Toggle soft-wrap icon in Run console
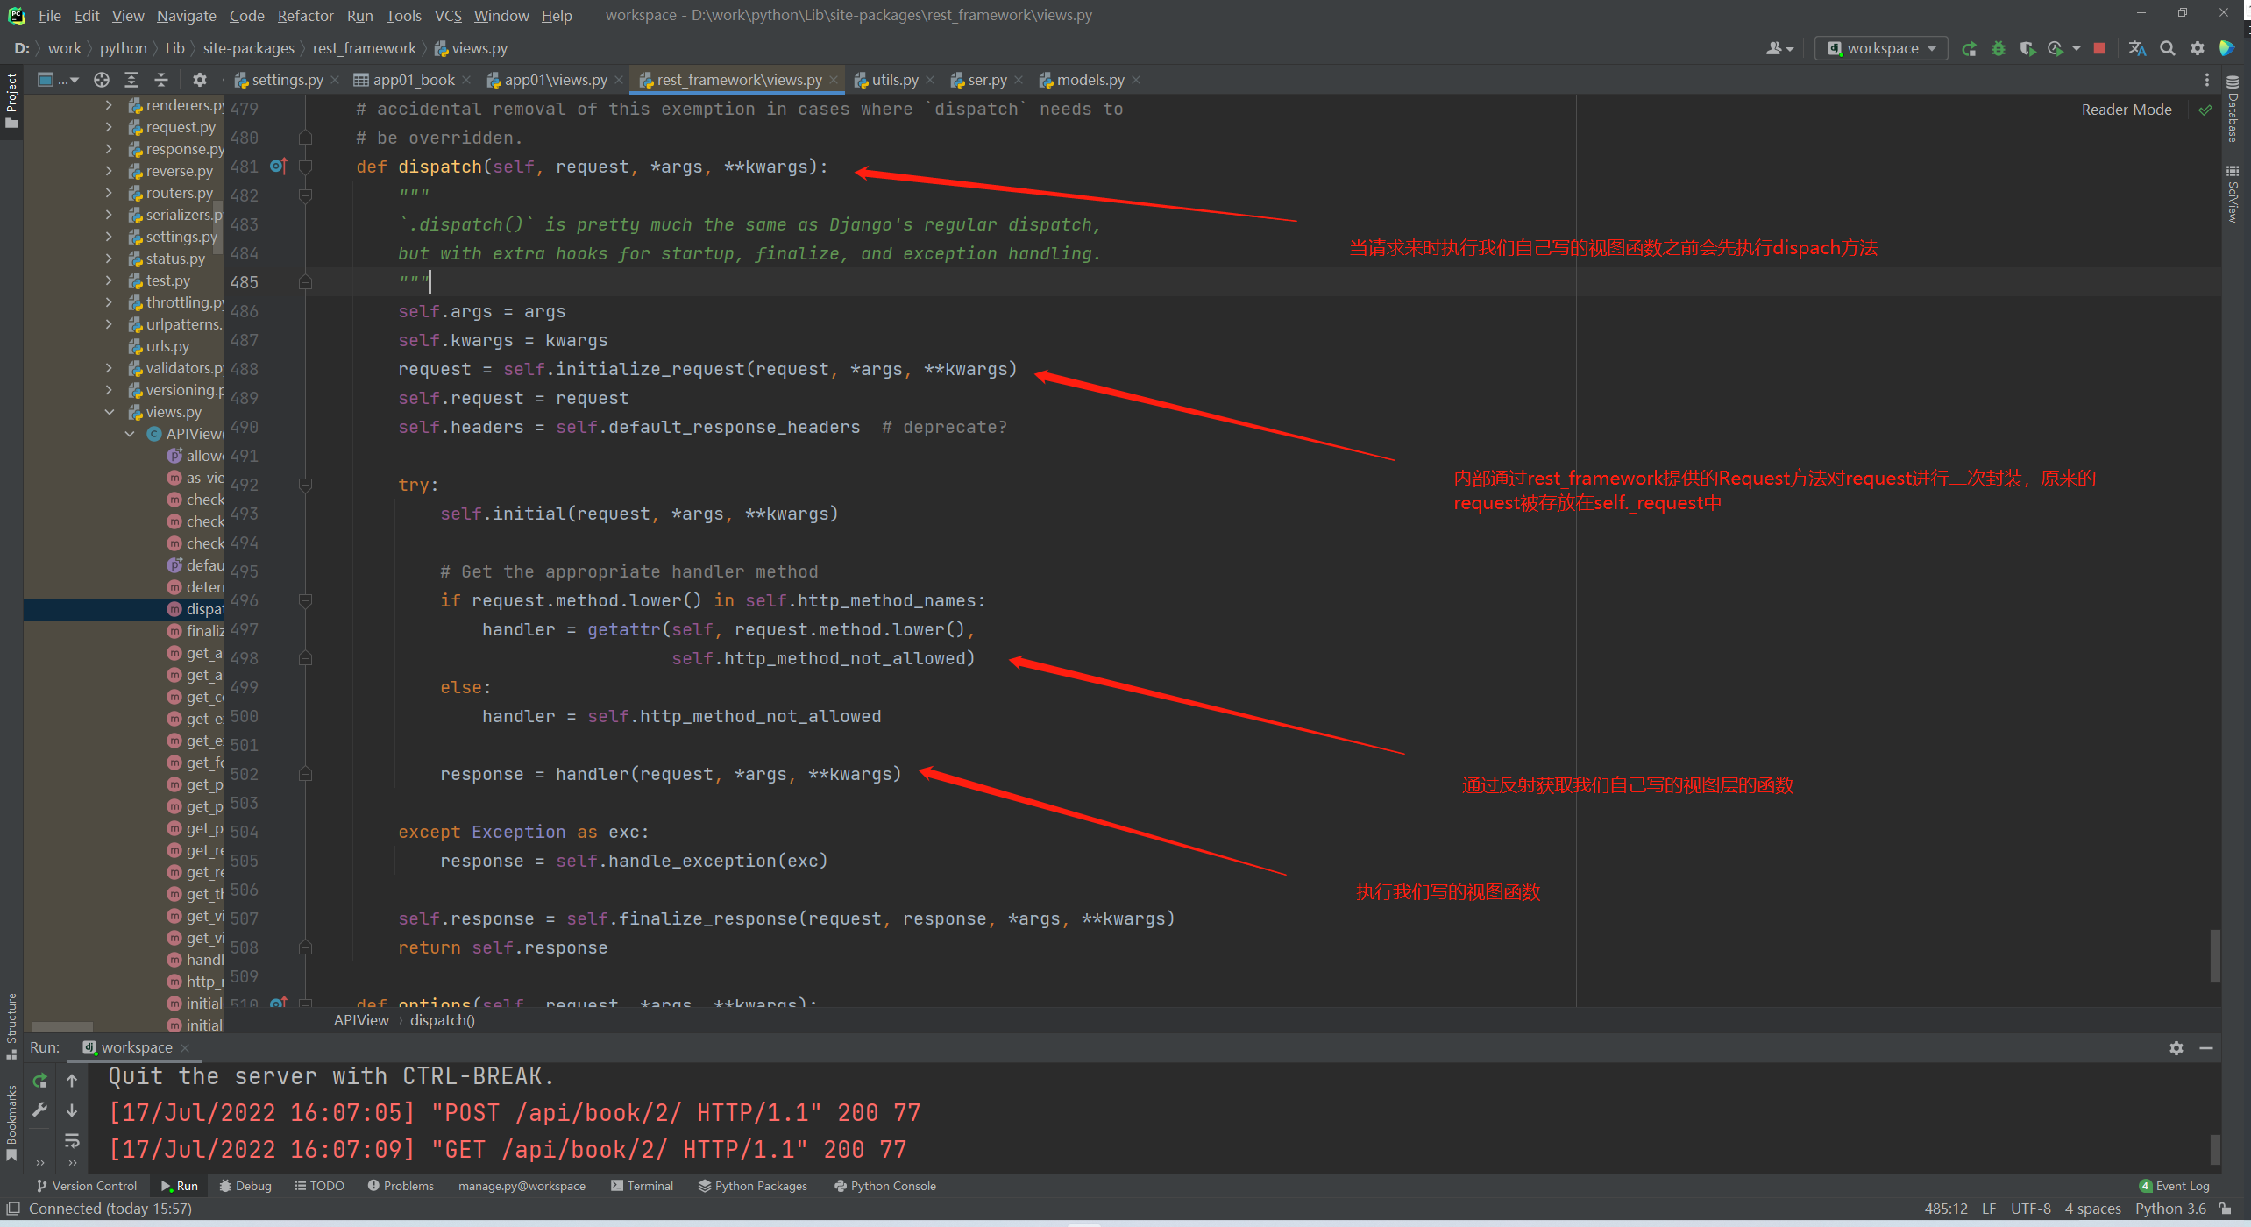 (x=72, y=1140)
